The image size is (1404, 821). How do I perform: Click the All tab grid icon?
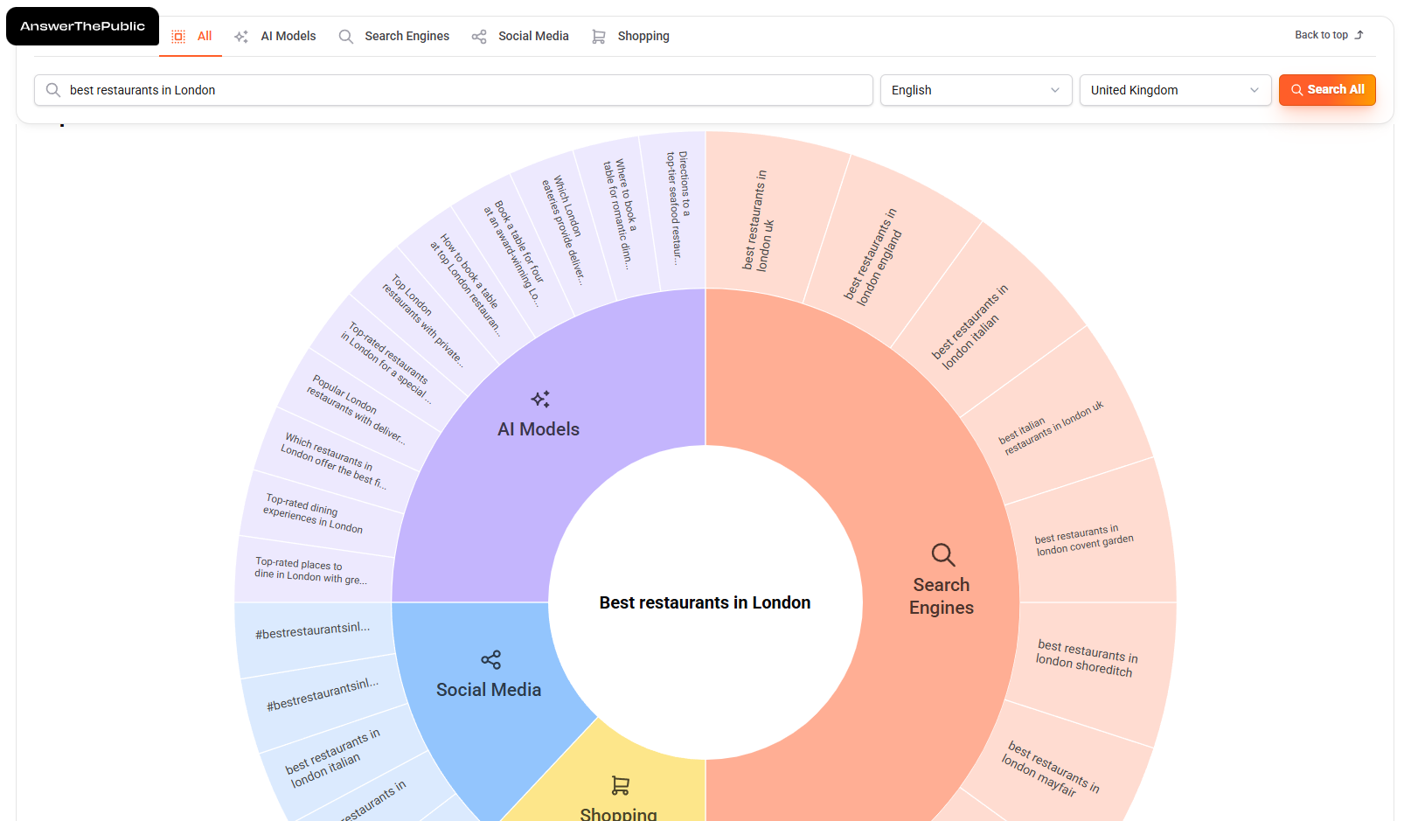pos(178,37)
